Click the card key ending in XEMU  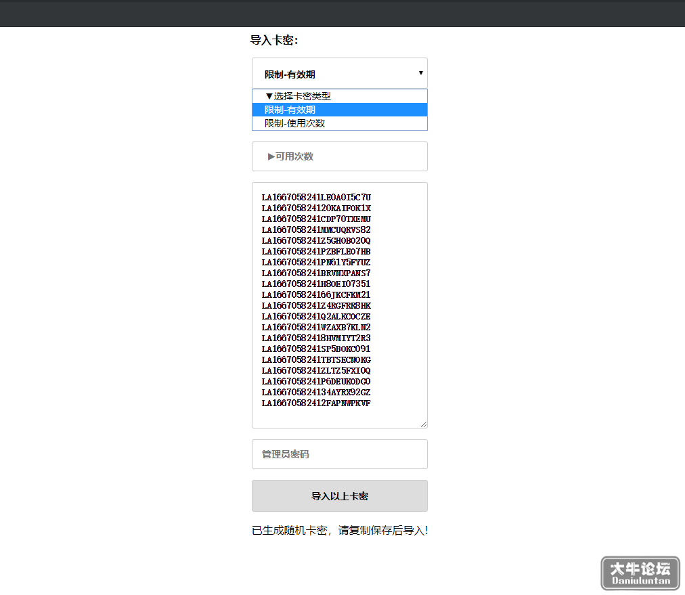tap(316, 219)
